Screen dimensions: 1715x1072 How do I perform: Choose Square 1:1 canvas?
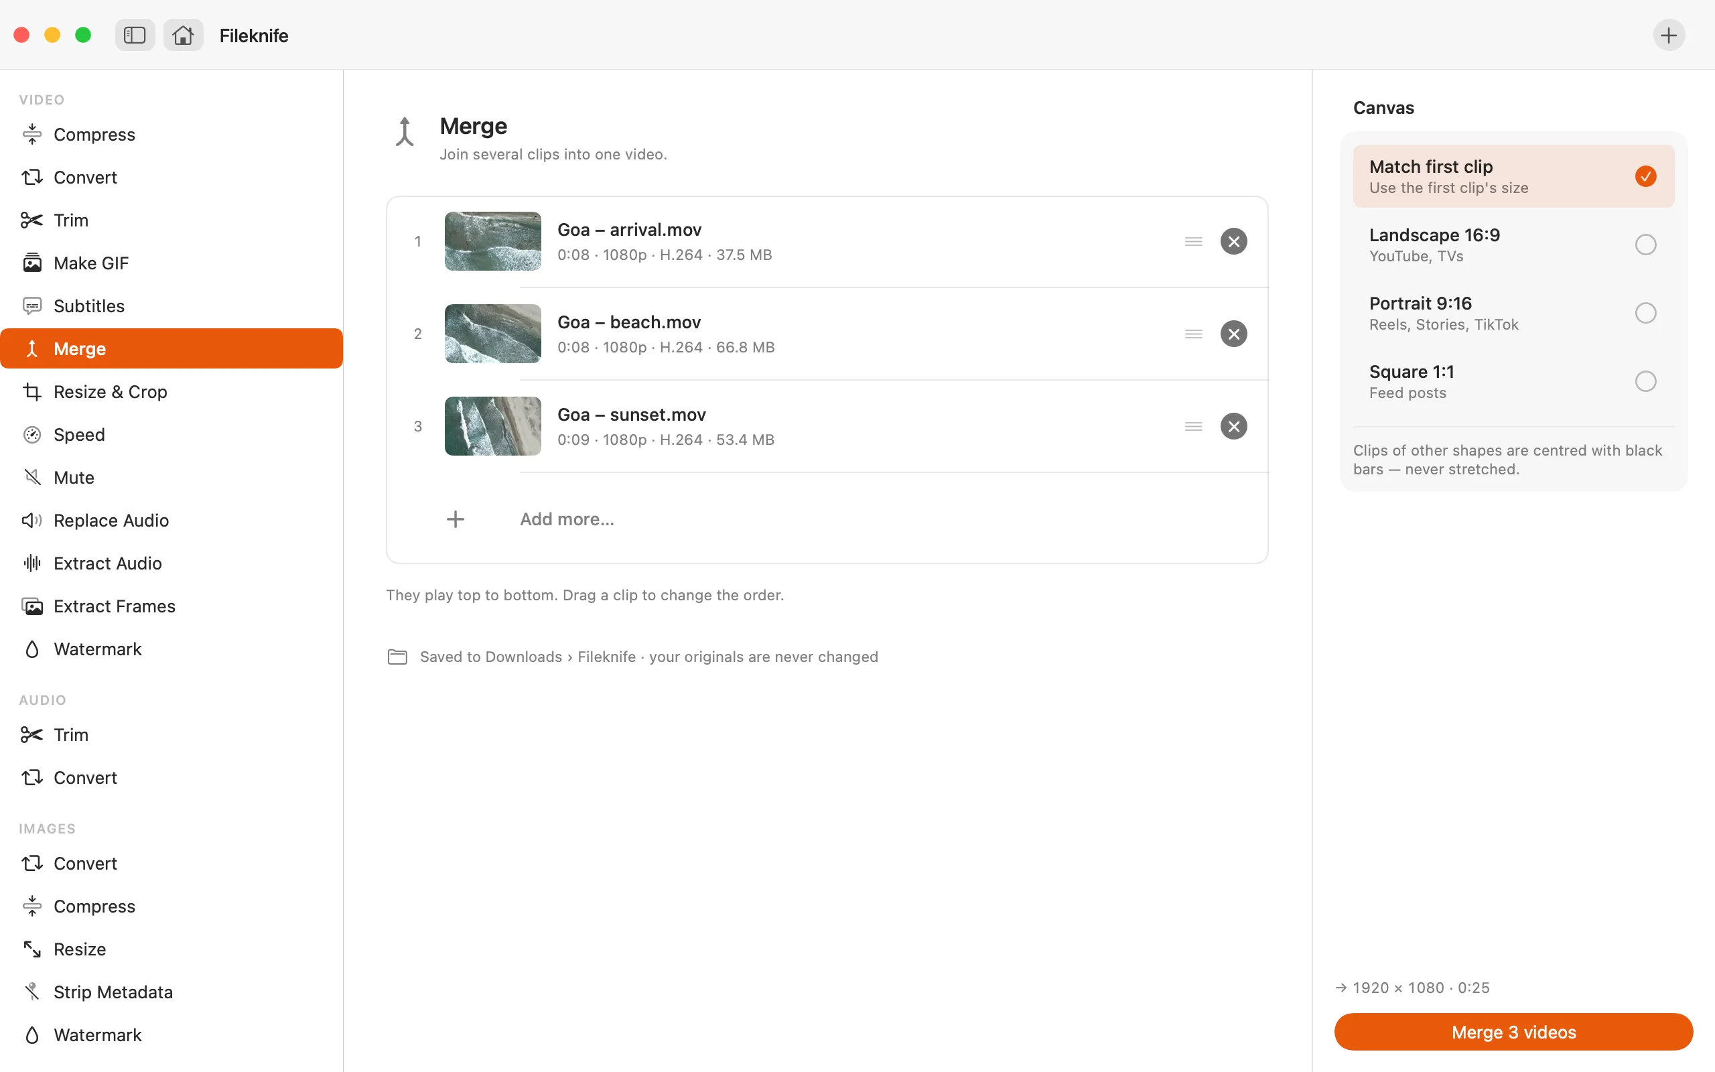1513,381
